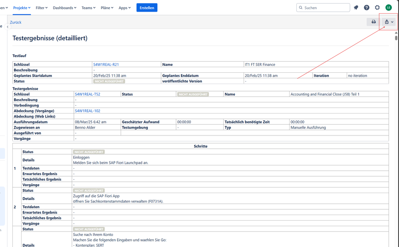Open the export share dropdown
This screenshot has width=399, height=247.
tap(389, 22)
